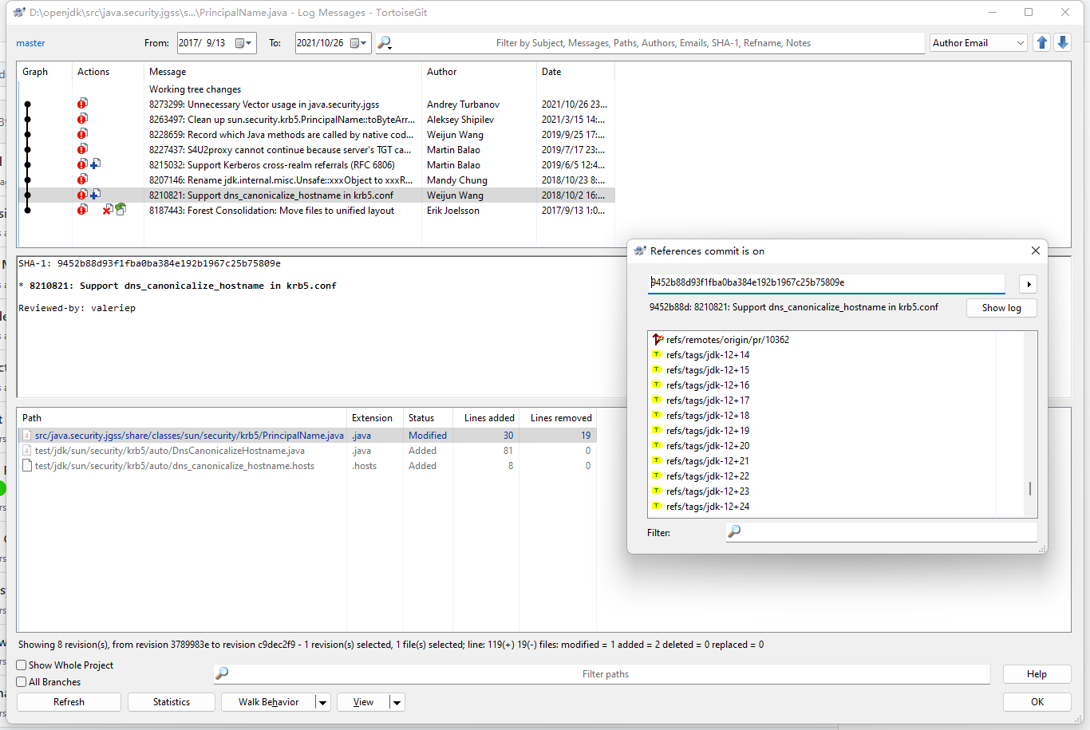Screen dimensions: 1090x730
Task: Click the red deleted icon on commit 8187443
Action: point(107,210)
